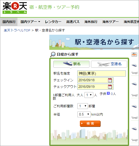Click the magnifying glass icon beside 日程から探す
139x146 pixels.
(53, 54)
